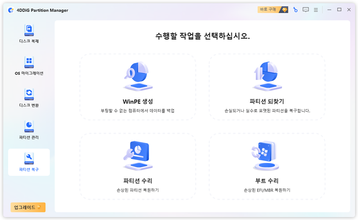Maximize the 4DDiG Partition Manager window
The width and height of the screenshot is (358, 220).
(x=339, y=10)
